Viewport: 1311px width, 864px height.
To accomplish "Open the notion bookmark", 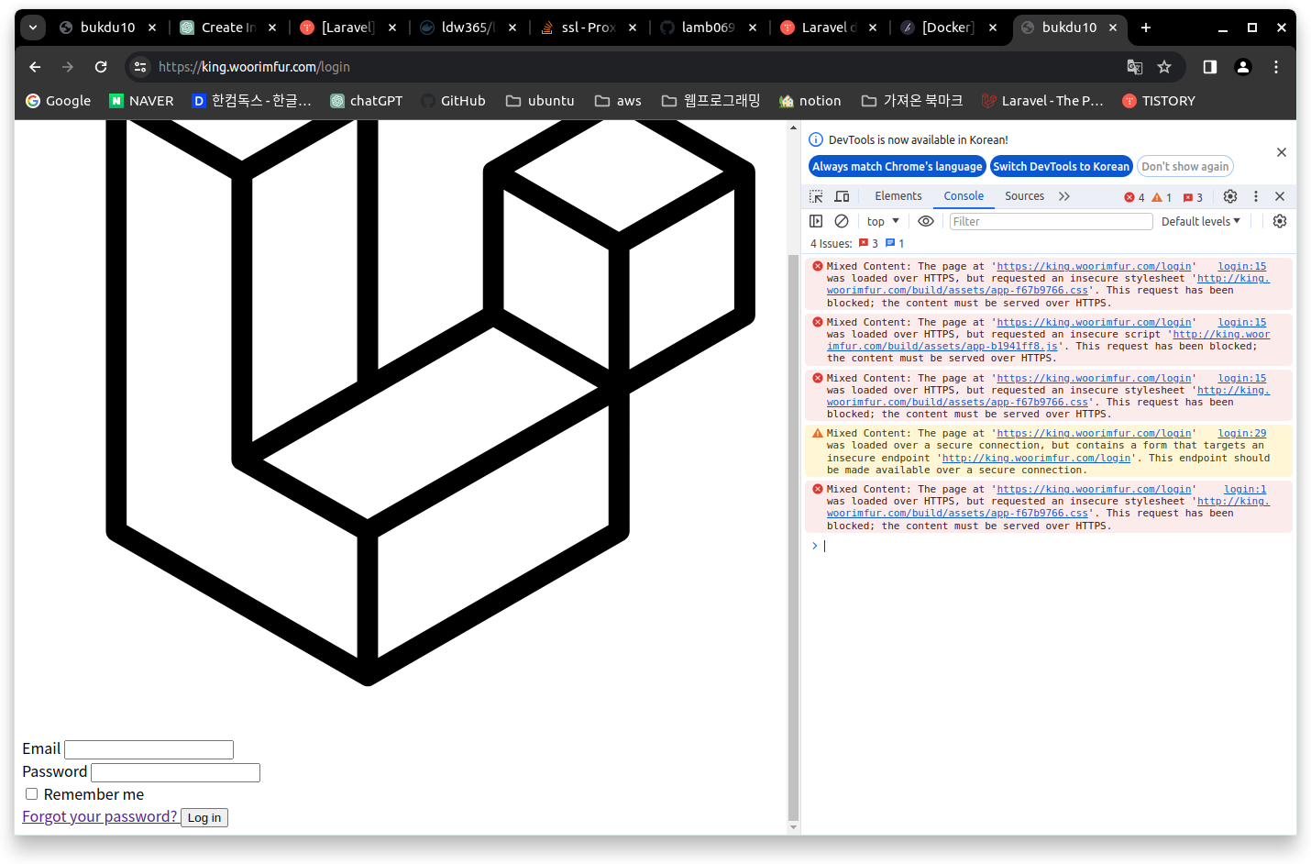I will (810, 101).
